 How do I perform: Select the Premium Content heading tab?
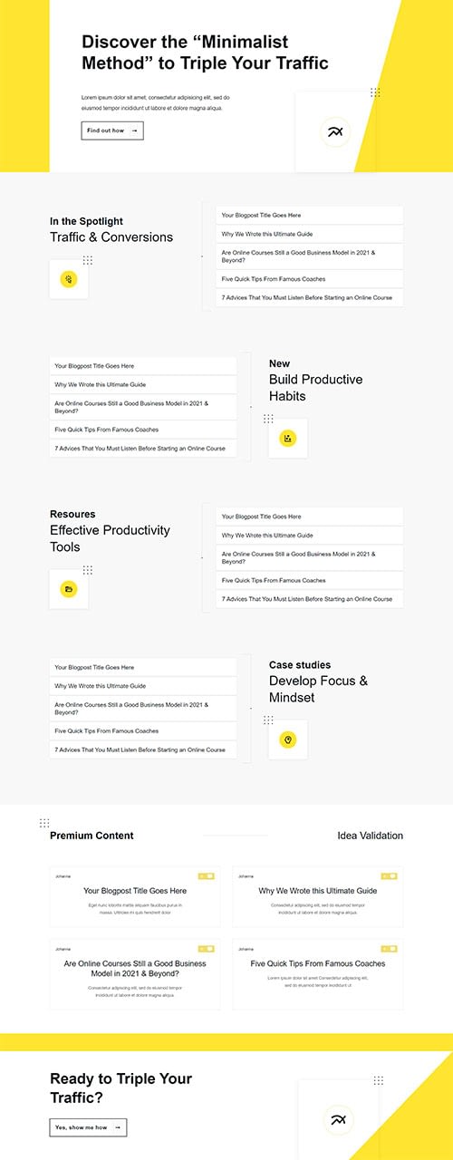[92, 836]
